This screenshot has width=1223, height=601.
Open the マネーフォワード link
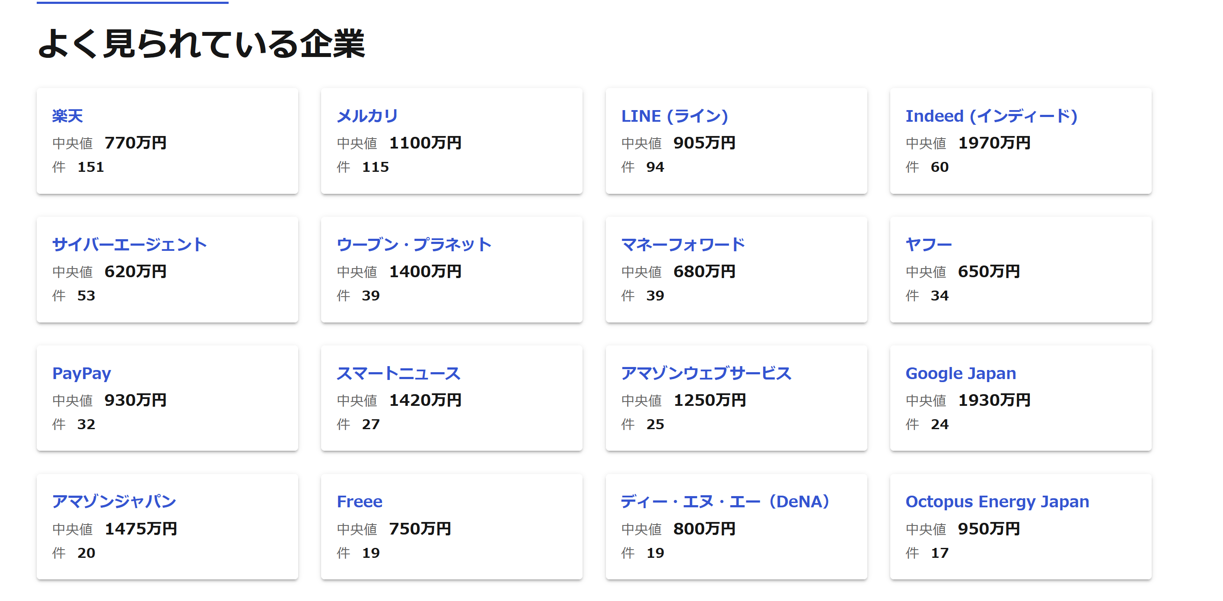point(683,245)
